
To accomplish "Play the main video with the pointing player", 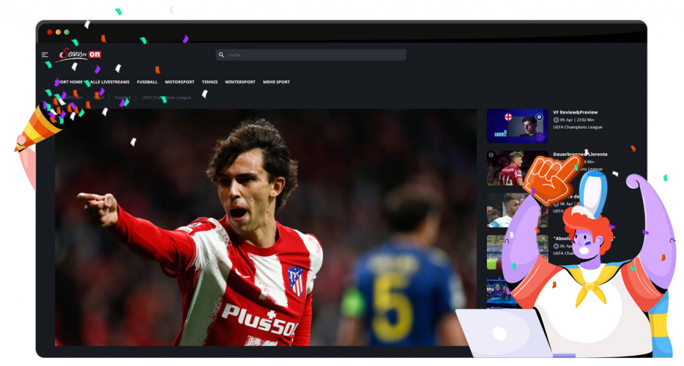I will click(x=265, y=227).
